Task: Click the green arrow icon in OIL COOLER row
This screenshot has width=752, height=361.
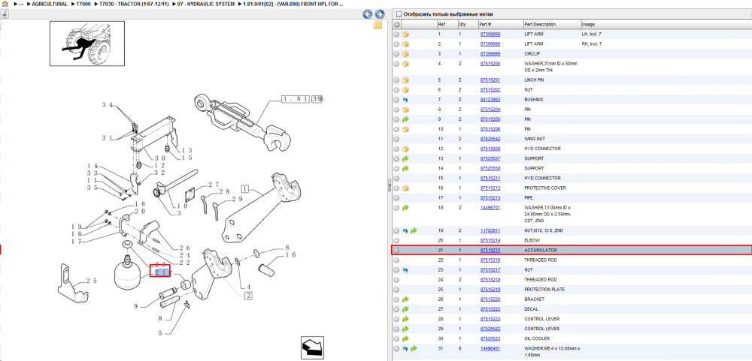Action: (x=405, y=338)
